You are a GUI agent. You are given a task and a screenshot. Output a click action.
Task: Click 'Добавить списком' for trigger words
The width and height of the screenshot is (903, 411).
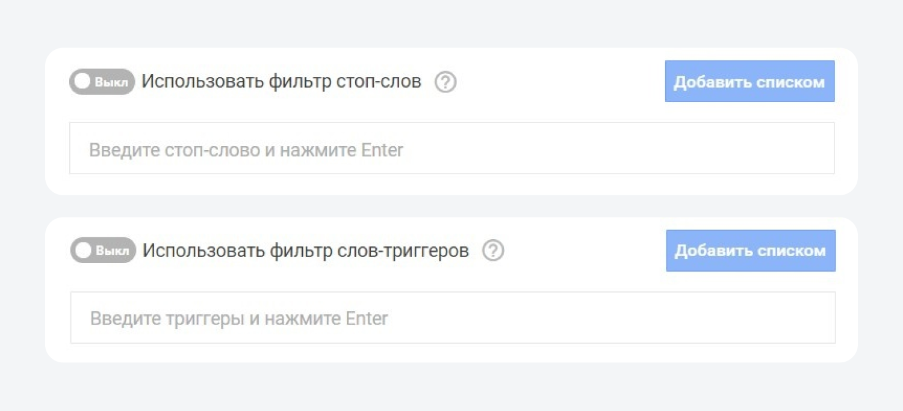(751, 251)
